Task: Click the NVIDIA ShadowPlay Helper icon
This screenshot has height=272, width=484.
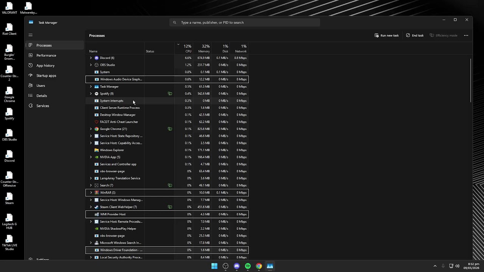Action: [96, 229]
